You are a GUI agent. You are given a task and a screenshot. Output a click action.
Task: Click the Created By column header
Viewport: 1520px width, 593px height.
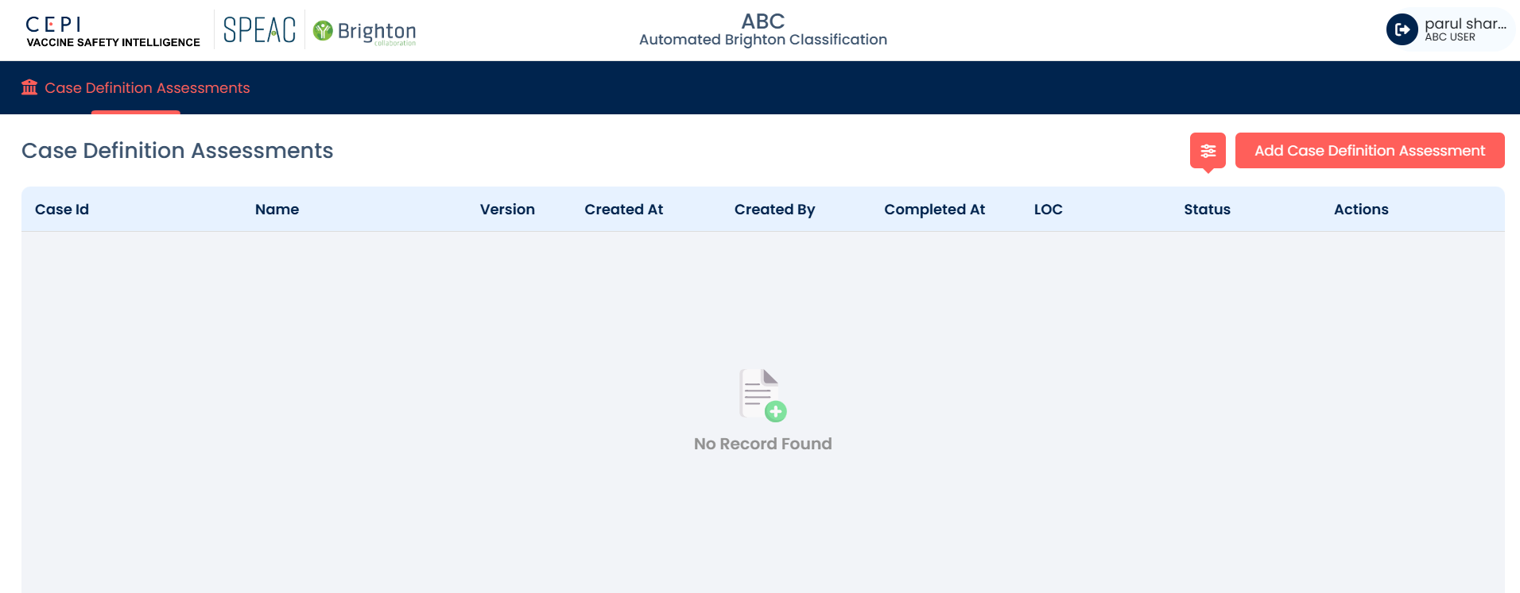tap(774, 210)
